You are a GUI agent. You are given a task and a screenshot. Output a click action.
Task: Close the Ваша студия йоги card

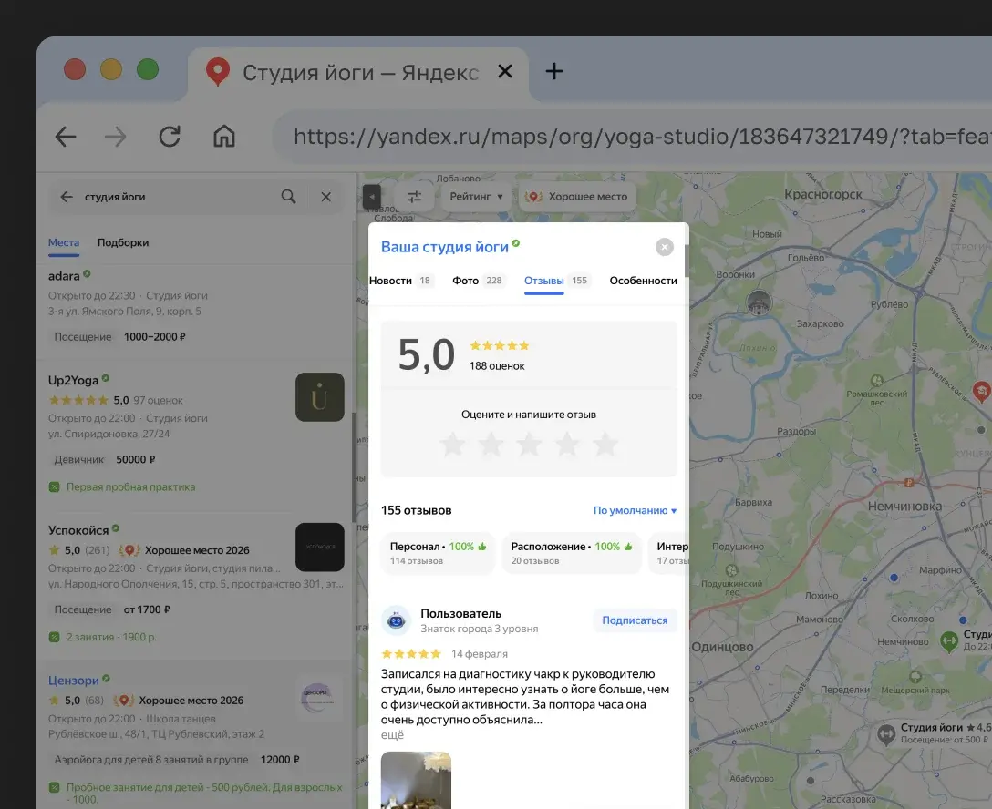click(x=665, y=247)
